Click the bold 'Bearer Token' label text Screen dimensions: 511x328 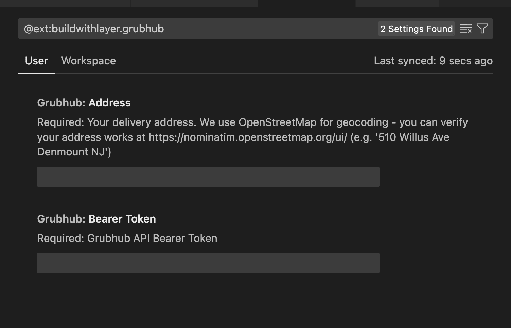[x=122, y=219]
